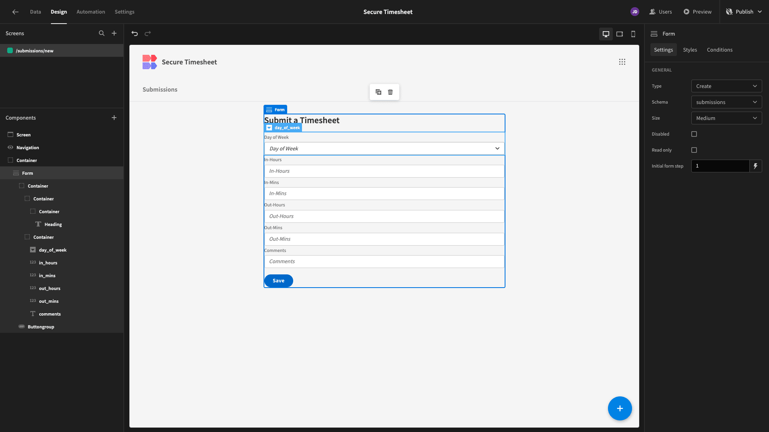This screenshot has width=769, height=432.
Task: Open the Schema dropdown set to submissions
Action: [727, 102]
